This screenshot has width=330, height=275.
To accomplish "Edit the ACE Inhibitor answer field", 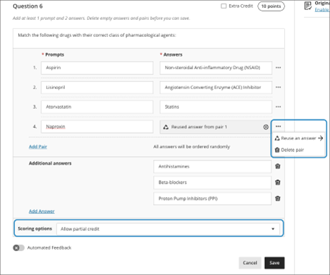I will pyautogui.click(x=216, y=88).
